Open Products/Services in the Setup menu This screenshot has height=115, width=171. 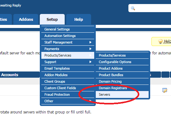coord(68,55)
